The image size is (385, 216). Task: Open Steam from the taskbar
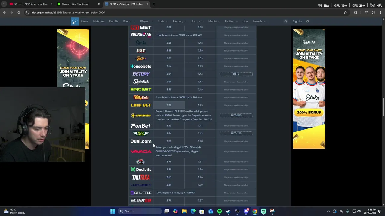coord(228,211)
